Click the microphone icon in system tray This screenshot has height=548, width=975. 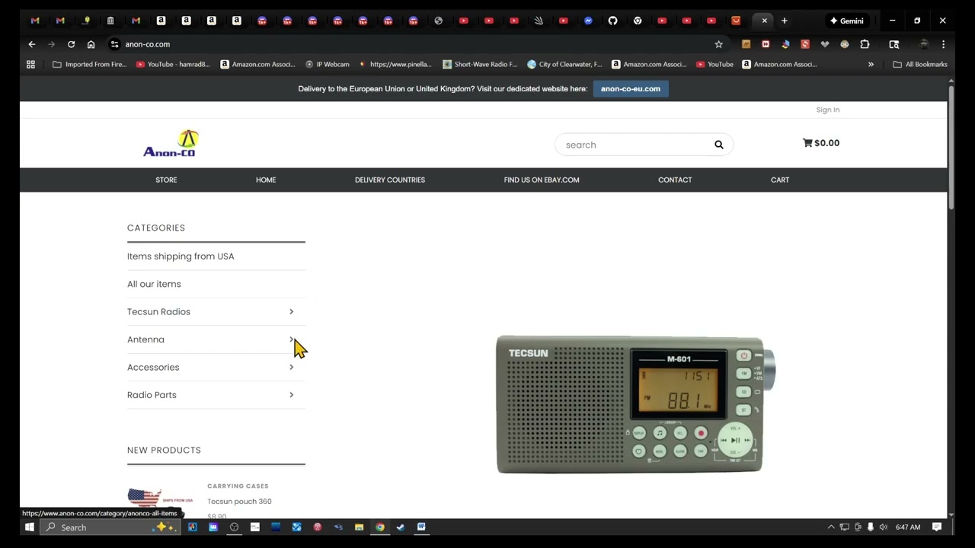(x=870, y=527)
